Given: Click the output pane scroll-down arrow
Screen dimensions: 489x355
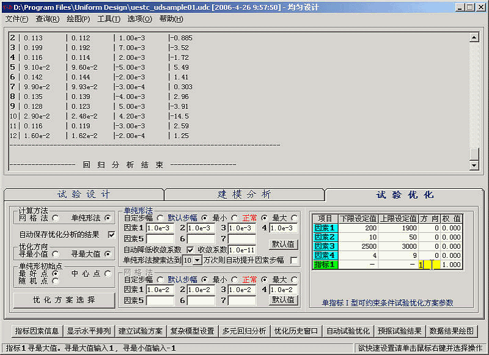Looking at the screenshot, I should tap(473, 166).
